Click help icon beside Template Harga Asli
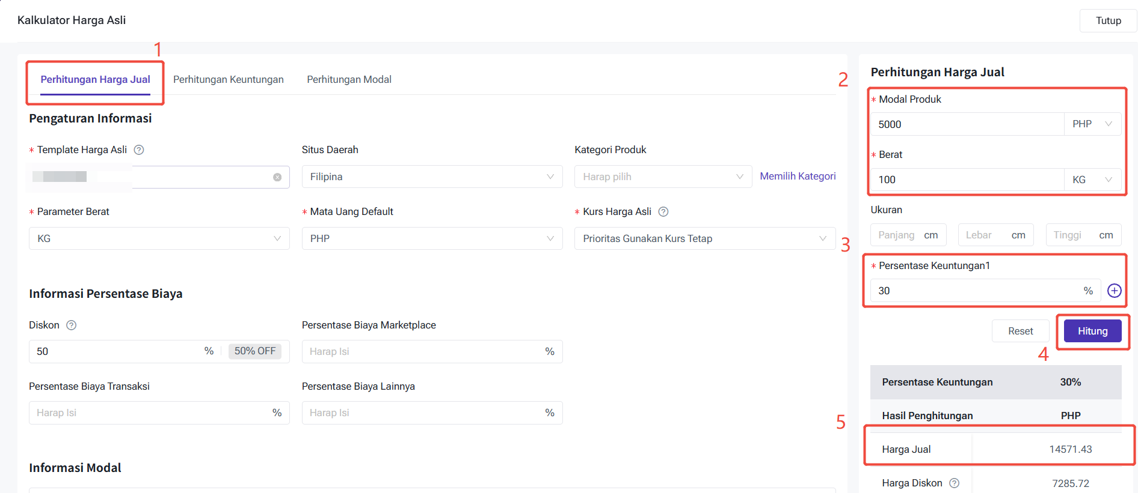The image size is (1138, 493). click(139, 150)
